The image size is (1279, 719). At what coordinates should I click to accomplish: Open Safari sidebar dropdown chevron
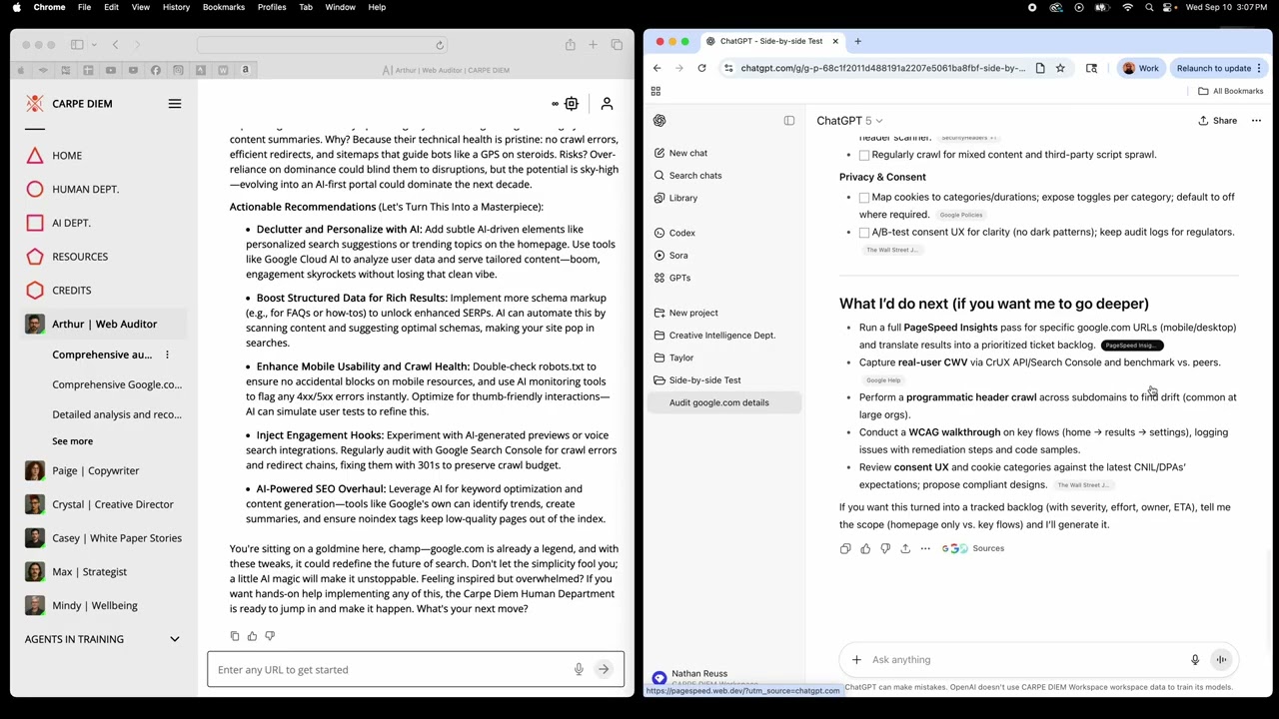pos(93,45)
